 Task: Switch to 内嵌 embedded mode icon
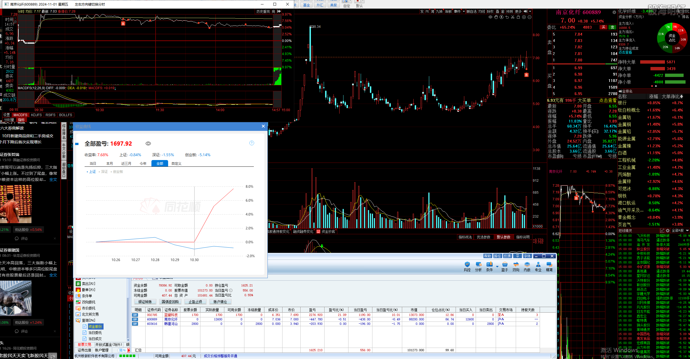[x=527, y=266]
